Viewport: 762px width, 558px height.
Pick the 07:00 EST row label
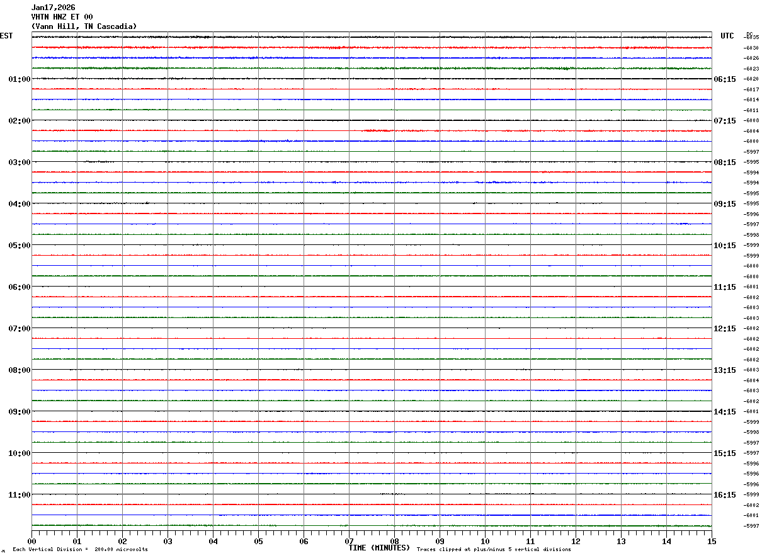click(19, 328)
